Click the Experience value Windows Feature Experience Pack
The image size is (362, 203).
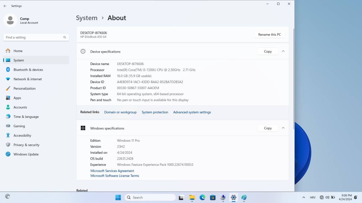click(x=155, y=165)
